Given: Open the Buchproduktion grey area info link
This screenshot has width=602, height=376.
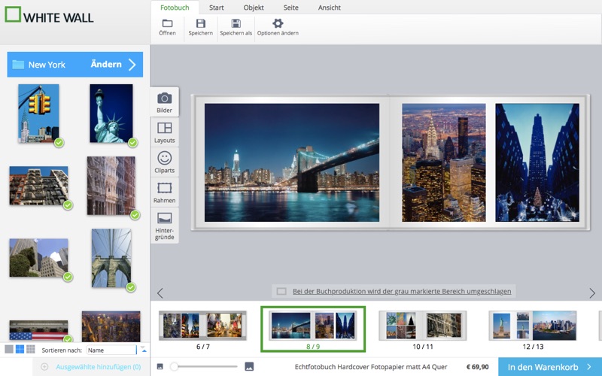Looking at the screenshot, I should point(402,291).
